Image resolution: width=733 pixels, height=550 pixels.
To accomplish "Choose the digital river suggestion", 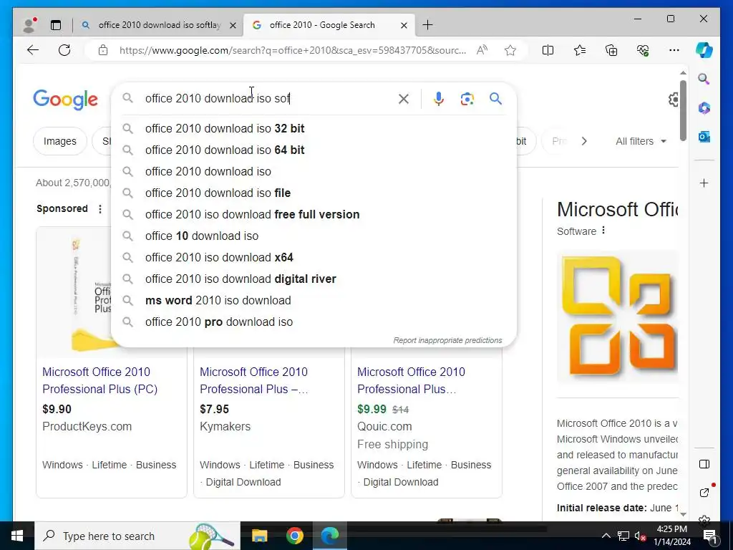I will click(314, 279).
